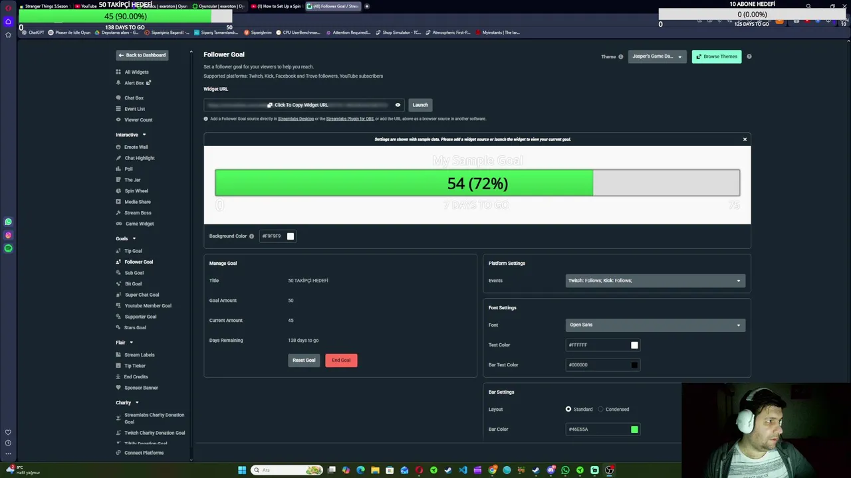Open Super Chat Goal settings
851x478 pixels.
click(x=142, y=295)
